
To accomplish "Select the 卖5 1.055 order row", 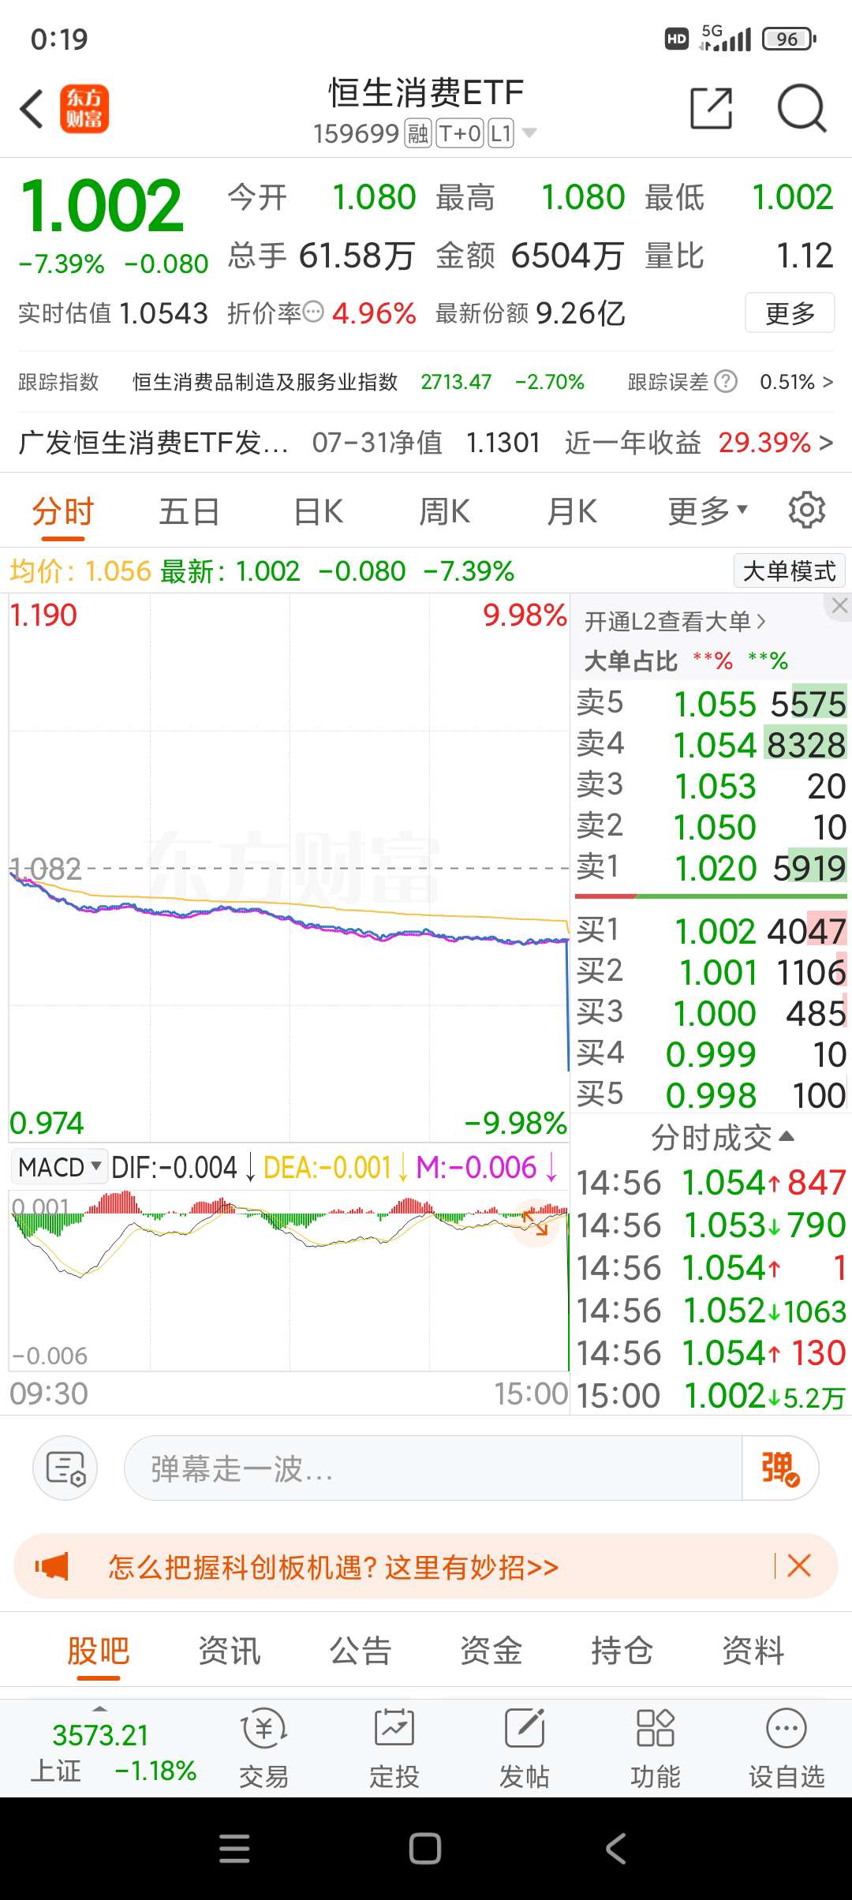I will [711, 704].
